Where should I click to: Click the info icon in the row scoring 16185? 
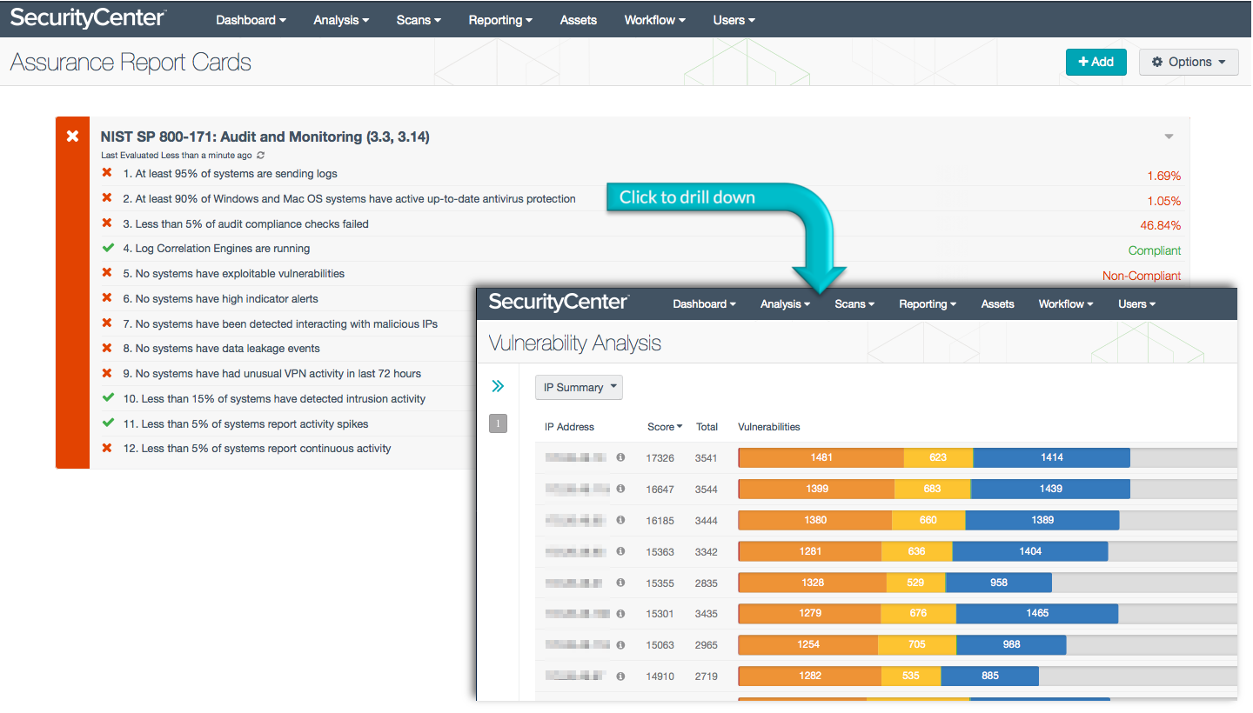[x=620, y=520]
